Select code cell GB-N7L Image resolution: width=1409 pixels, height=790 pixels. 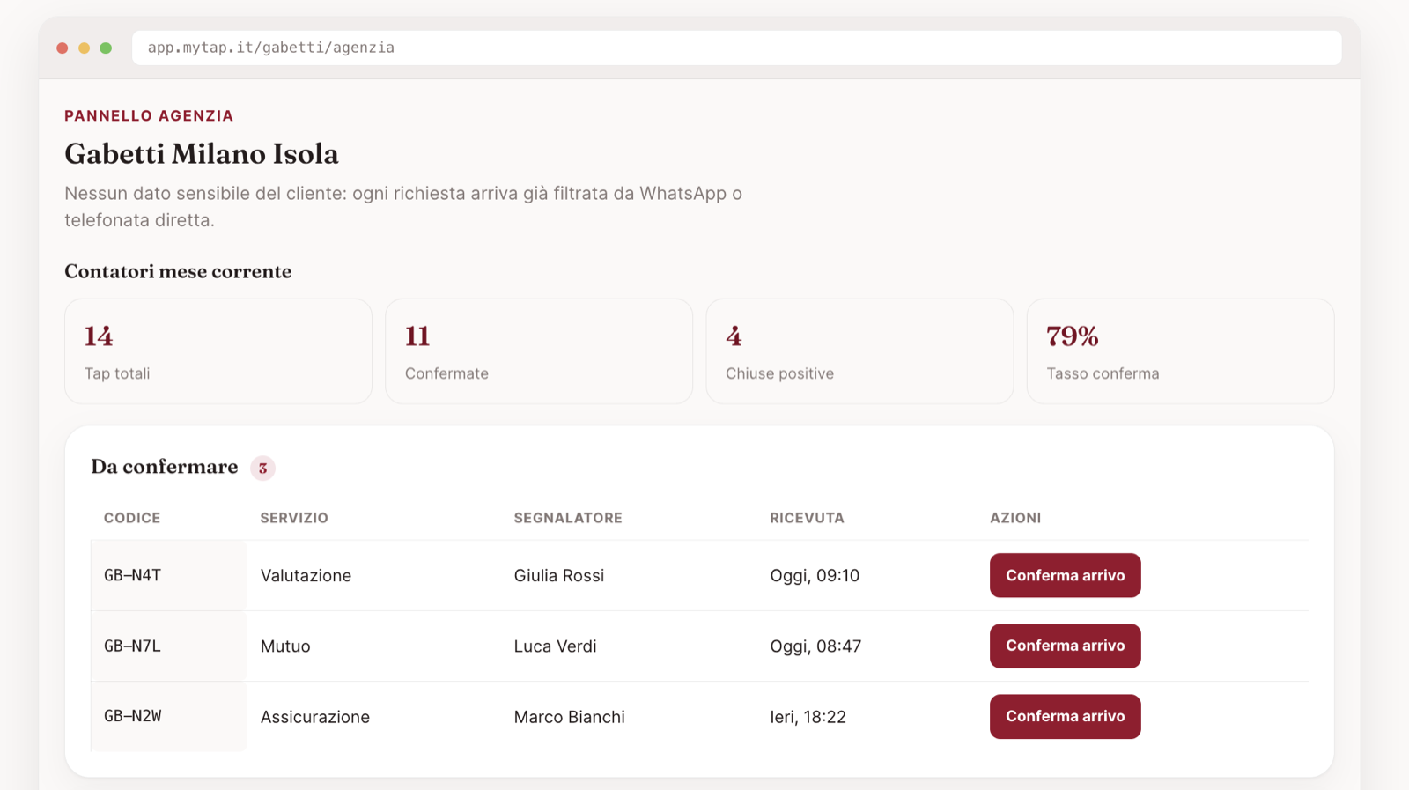(168, 646)
